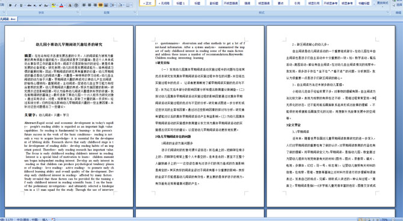Image resolution: width=403 pixels, height=221 pixels.
Task: Apply strikethrough to selected text
Action: [29, 5]
